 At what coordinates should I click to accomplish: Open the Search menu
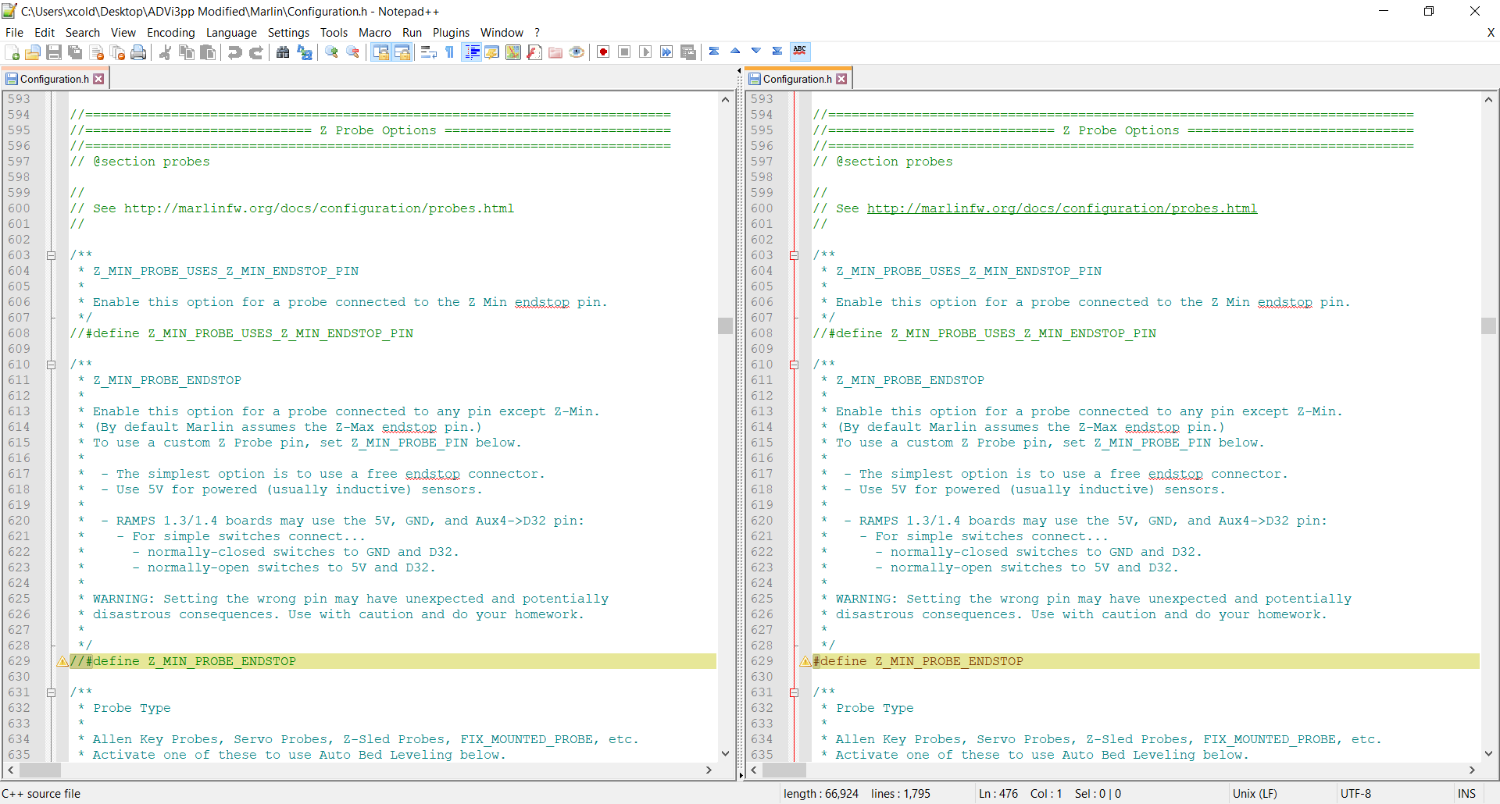pos(83,32)
